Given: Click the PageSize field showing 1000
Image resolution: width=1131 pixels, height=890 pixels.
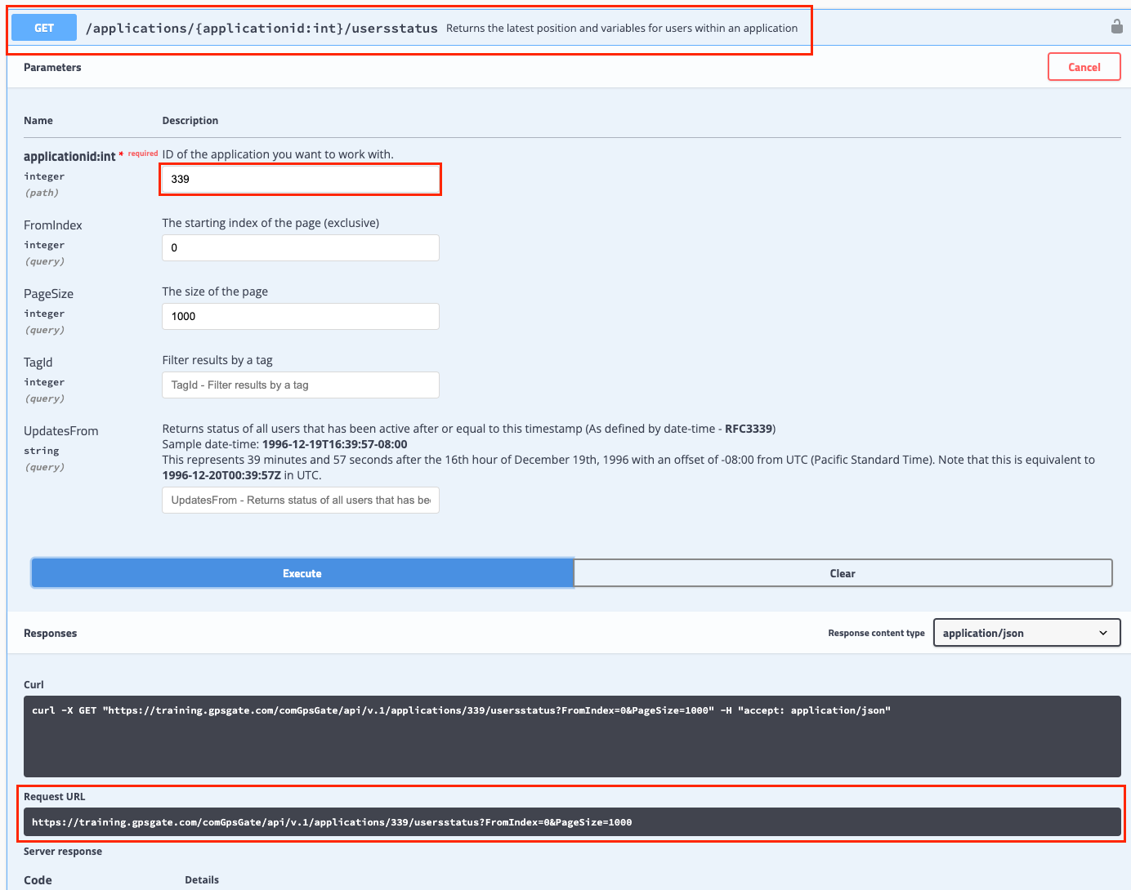Looking at the screenshot, I should point(300,316).
